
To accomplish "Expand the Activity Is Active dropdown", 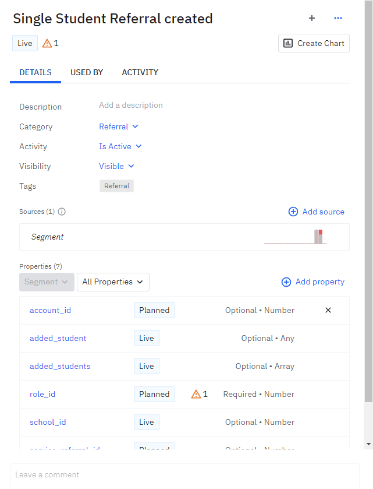I will tap(120, 146).
